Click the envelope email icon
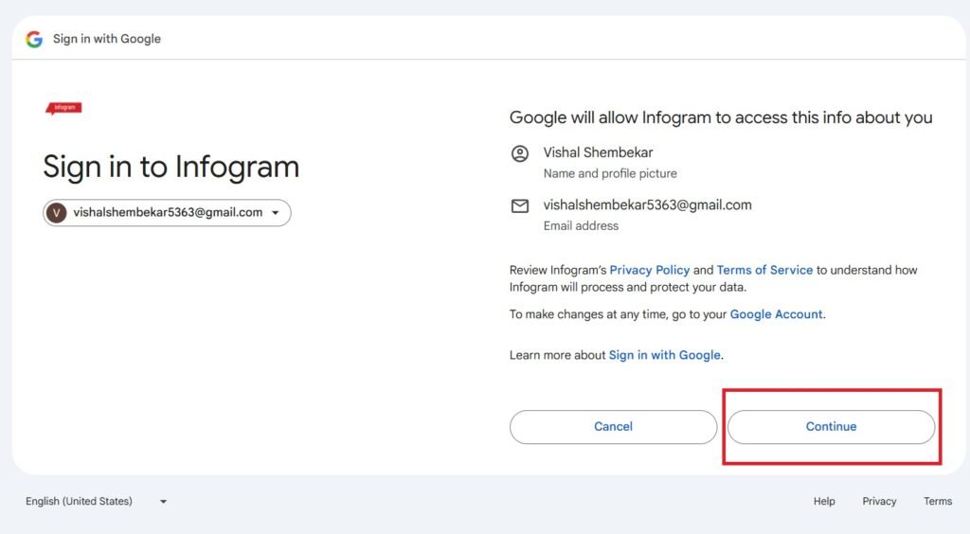Viewport: 970px width, 534px height. (520, 205)
